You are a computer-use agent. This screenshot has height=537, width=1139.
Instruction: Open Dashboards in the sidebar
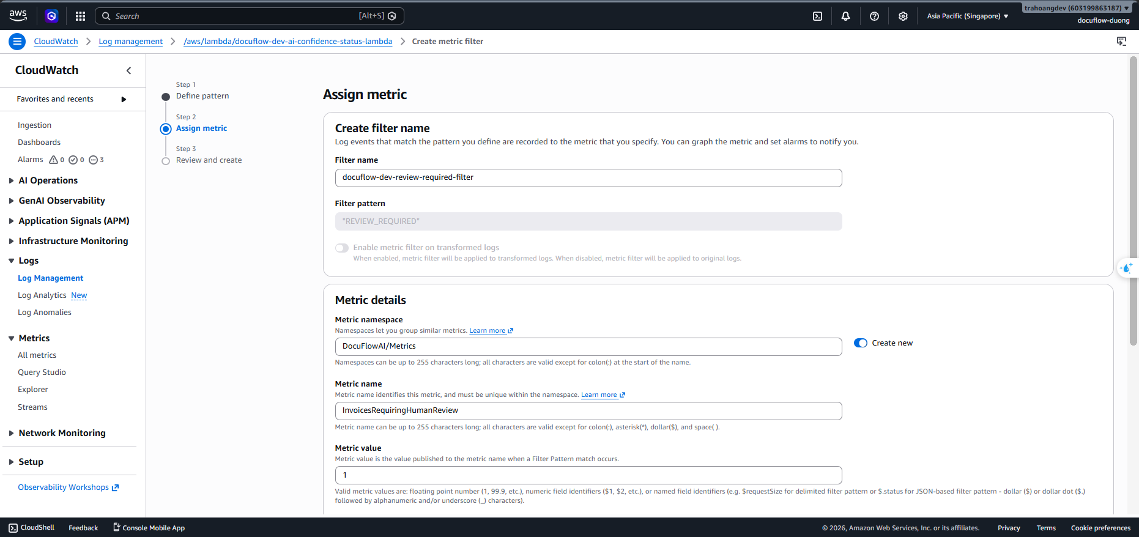39,143
